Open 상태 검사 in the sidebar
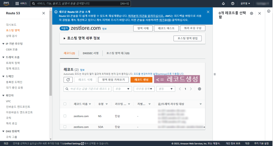The width and height of the screenshot is (273, 146). click(12, 36)
